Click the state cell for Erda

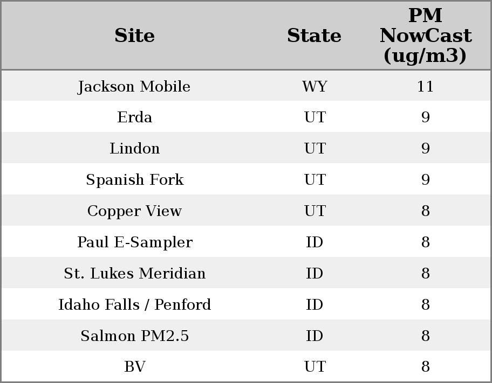[315, 117]
